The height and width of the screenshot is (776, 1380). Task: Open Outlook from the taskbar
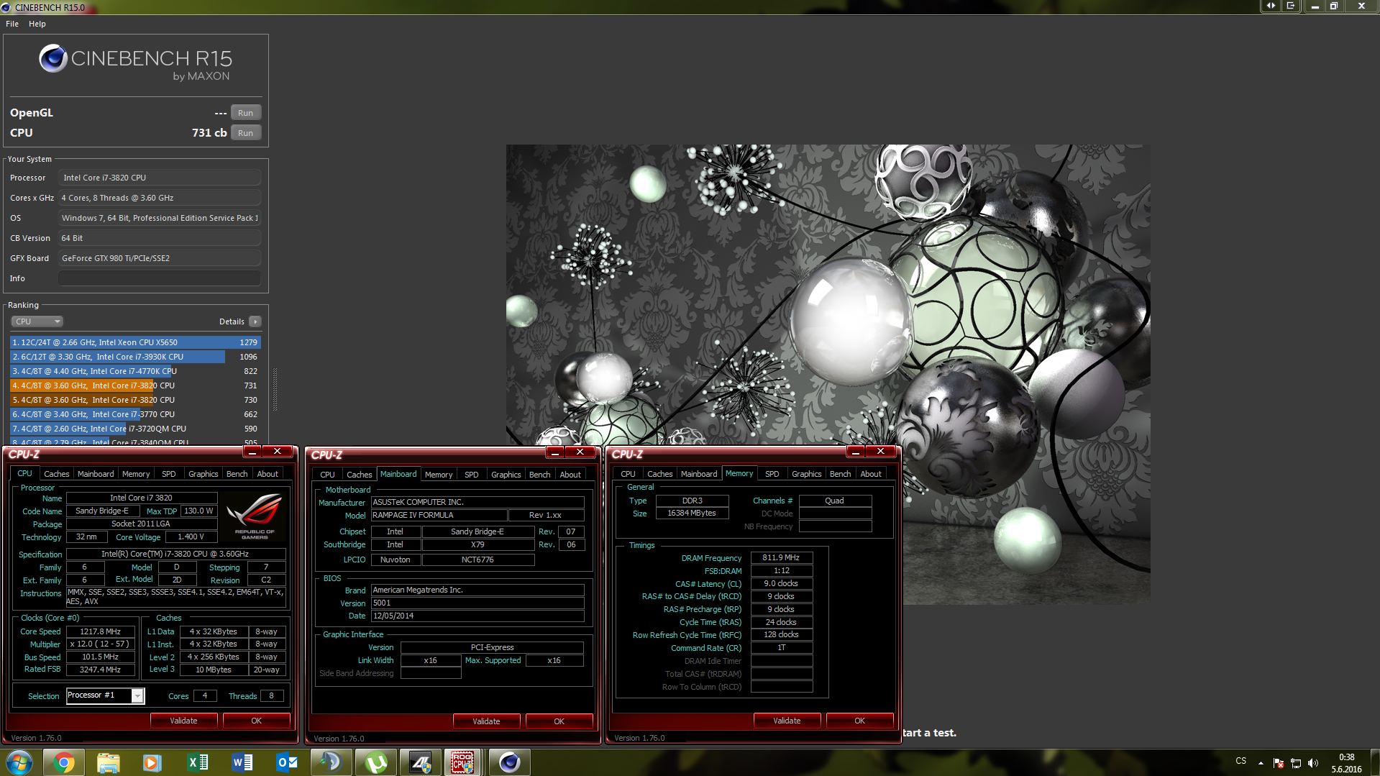coord(287,762)
